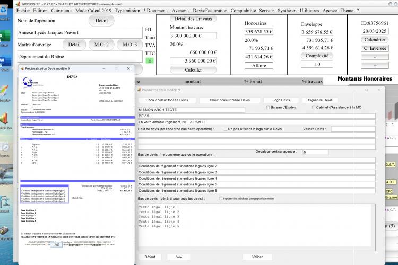Viewport: 398px width, 265px height.
Task: Click the Valider button
Action: (x=257, y=257)
